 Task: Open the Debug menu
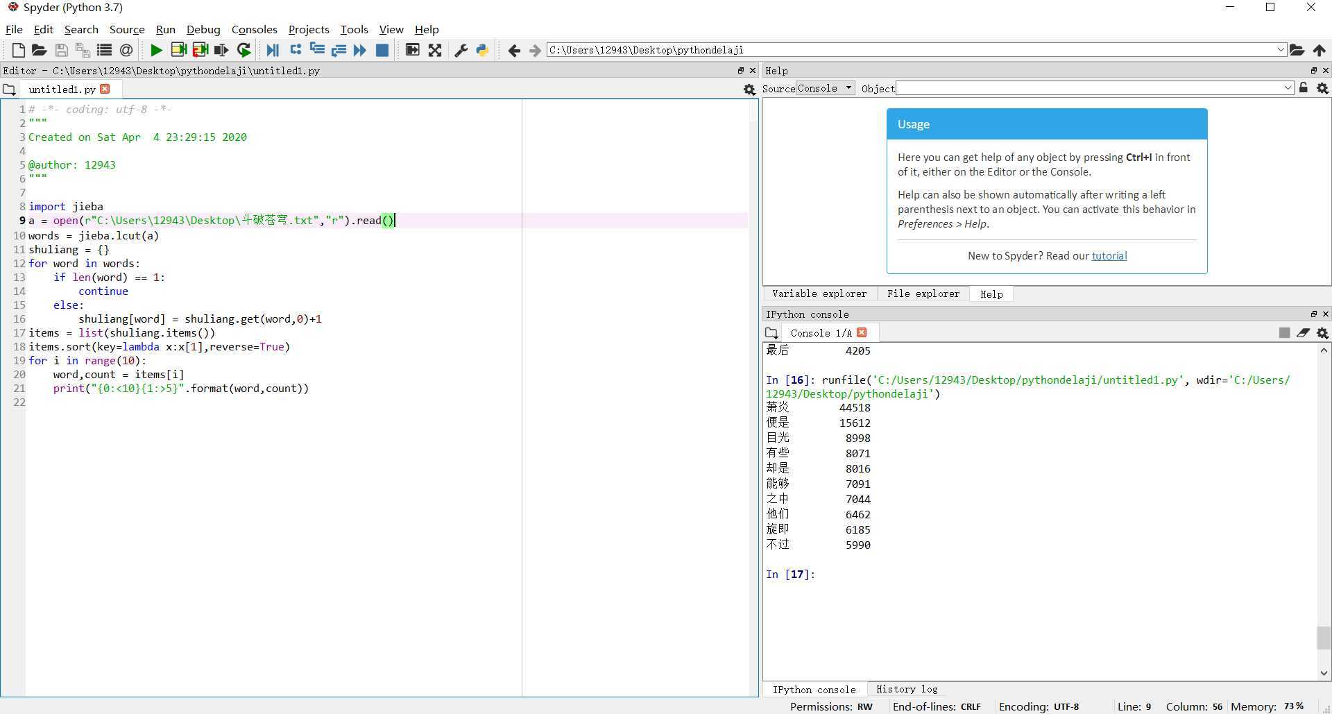click(x=203, y=29)
